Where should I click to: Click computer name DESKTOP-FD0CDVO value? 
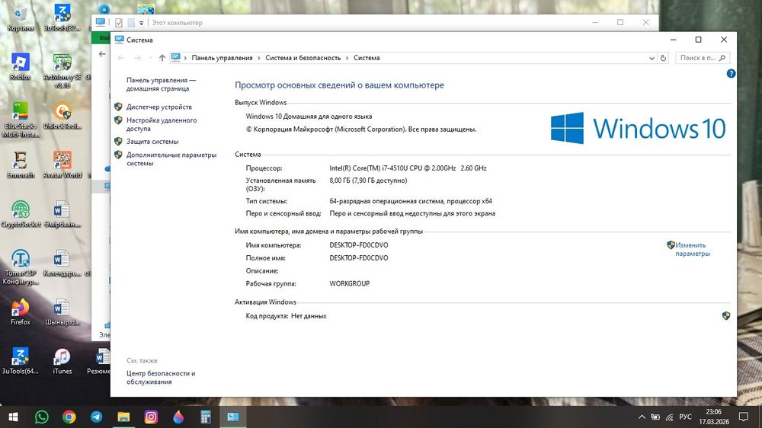point(359,245)
